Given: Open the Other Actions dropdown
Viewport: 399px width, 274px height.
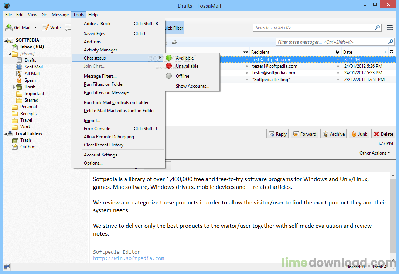Looking at the screenshot, I should click(375, 153).
